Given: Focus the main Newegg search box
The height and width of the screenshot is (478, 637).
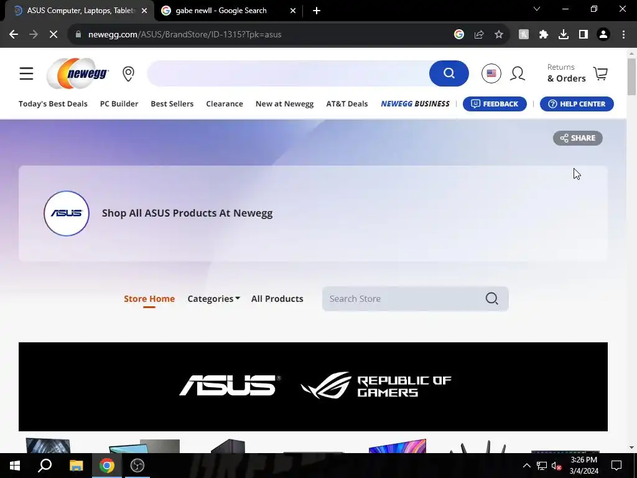Looking at the screenshot, I should click(288, 73).
